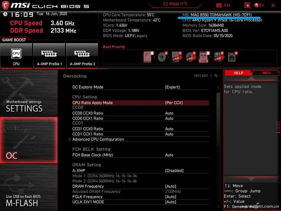Close the BIOS with the X button
Image resolution: width=281 pixels, height=211 pixels.
(x=273, y=5)
